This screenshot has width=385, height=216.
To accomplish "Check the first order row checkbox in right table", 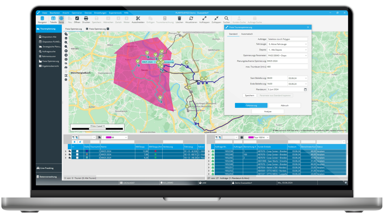I will pyautogui.click(x=212, y=151).
